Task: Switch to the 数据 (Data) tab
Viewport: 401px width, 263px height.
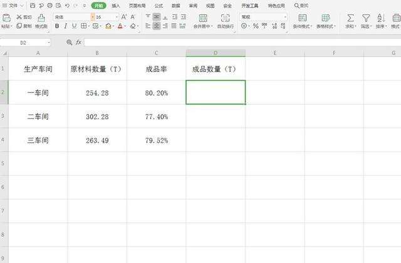Action: point(175,6)
